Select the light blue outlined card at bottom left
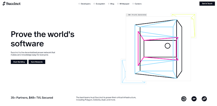Screen dimensions: 217x106 point(123,72)
